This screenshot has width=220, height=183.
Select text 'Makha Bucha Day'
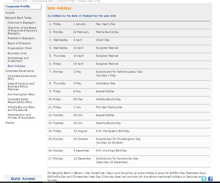pyautogui.click(x=107, y=32)
